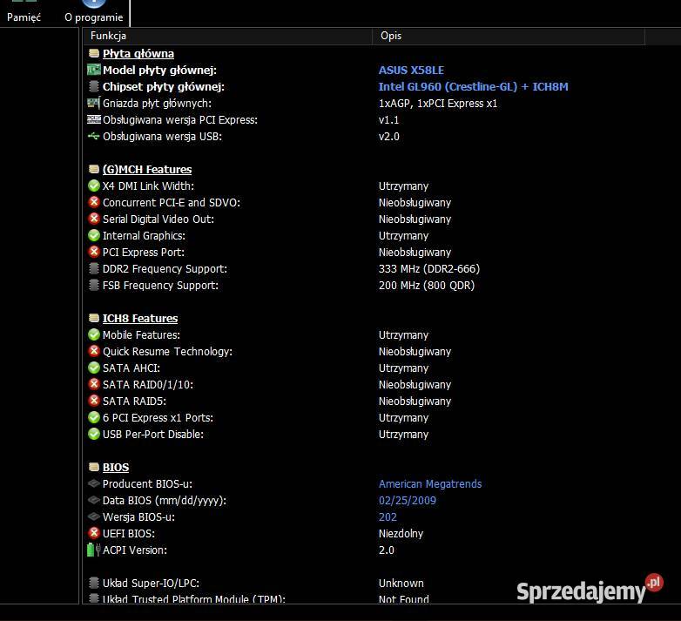This screenshot has width=681, height=621.
Task: Click the folder icon beside (G)MCH Features
Action: [94, 169]
